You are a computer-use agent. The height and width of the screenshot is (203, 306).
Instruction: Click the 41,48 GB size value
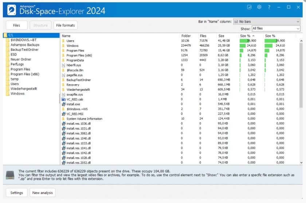click(x=224, y=41)
